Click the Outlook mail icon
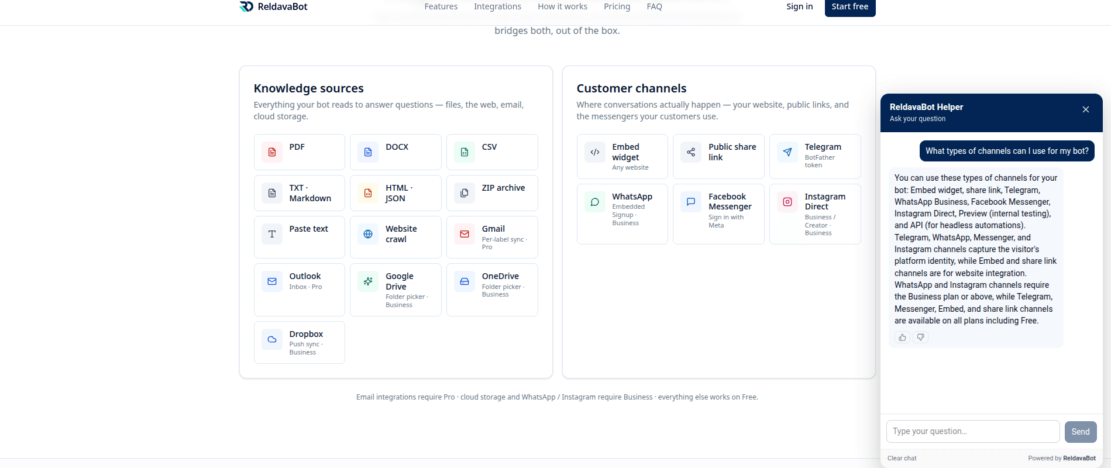Viewport: 1111px width, 468px height. pyautogui.click(x=272, y=281)
